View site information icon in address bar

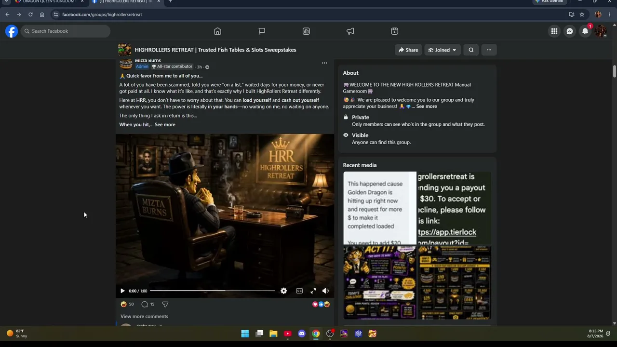[56, 14]
